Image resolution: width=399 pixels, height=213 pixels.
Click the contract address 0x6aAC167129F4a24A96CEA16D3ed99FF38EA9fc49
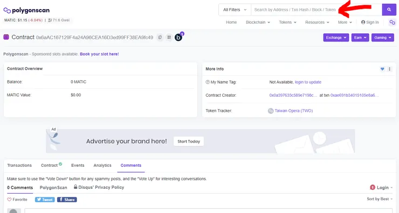(x=94, y=38)
